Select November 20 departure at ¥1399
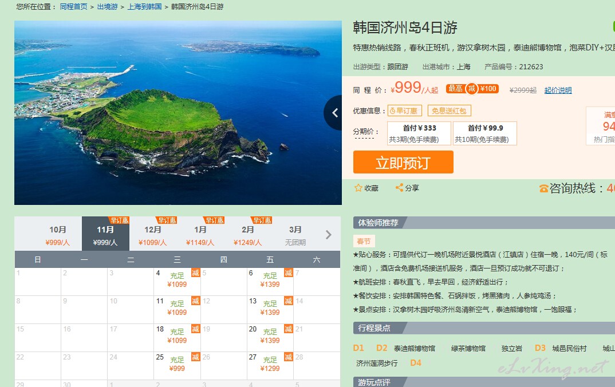This screenshot has width=615, height=387. tap(270, 337)
